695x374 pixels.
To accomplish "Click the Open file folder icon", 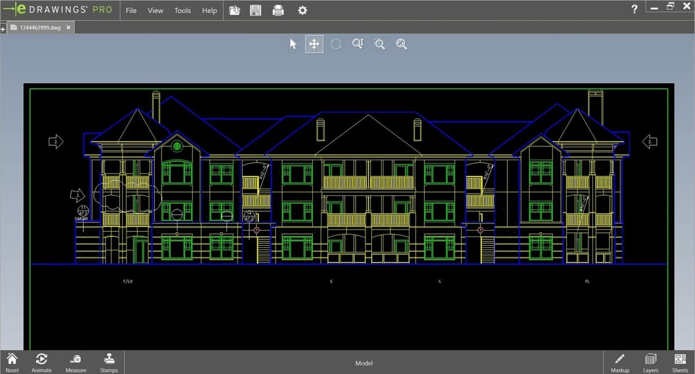I will (x=235, y=10).
